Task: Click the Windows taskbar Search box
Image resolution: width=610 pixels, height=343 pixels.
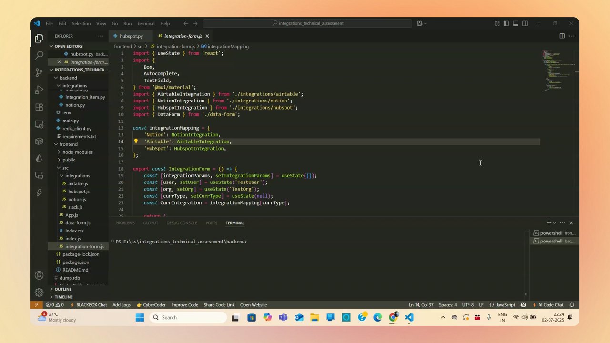Action: pos(189,318)
